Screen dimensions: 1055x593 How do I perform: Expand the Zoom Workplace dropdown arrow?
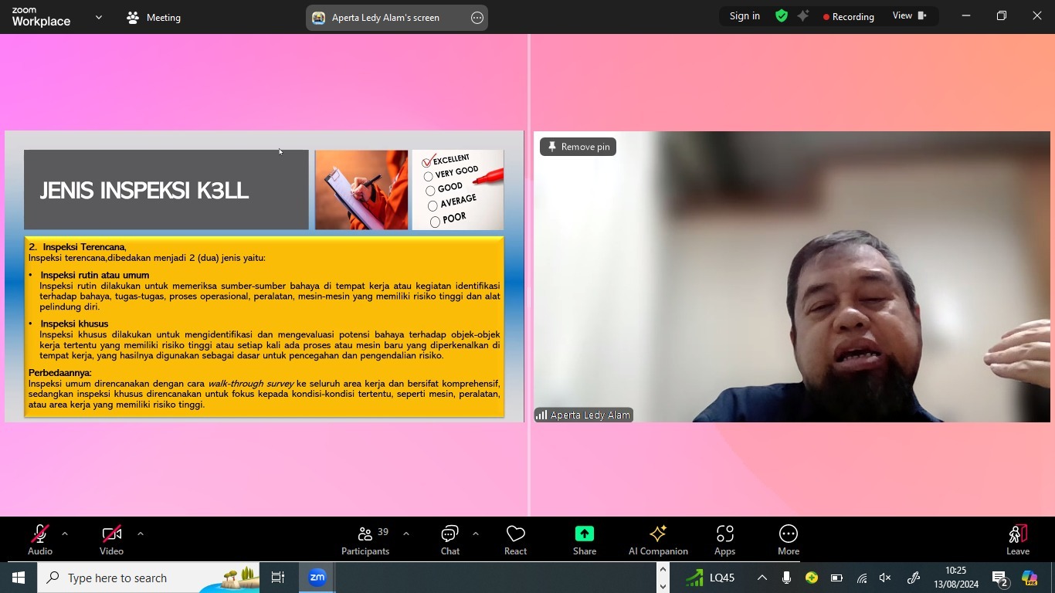click(98, 17)
